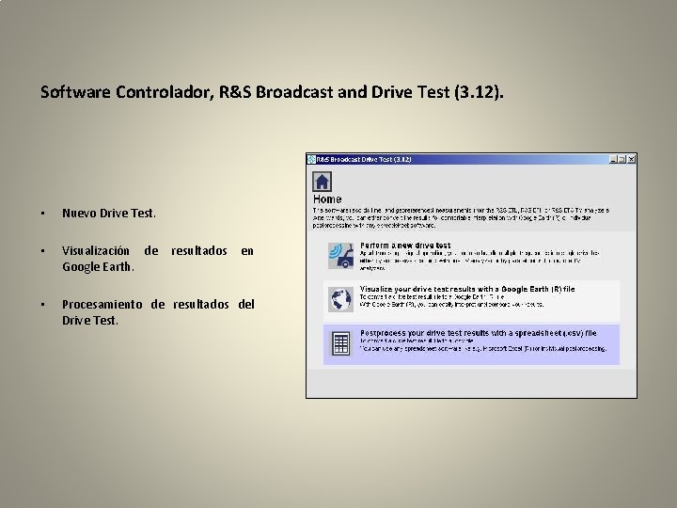Screen dimensions: 677x508
Task: Select 'Perform a new drive test' heading
Action: point(405,246)
